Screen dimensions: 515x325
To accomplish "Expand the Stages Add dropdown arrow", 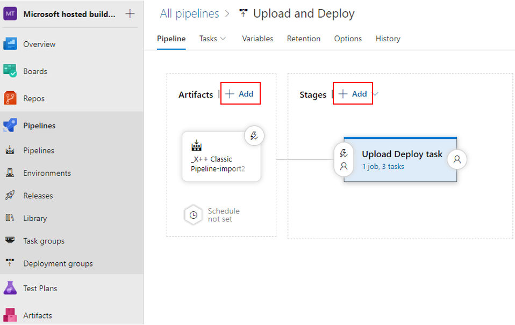I will [376, 94].
